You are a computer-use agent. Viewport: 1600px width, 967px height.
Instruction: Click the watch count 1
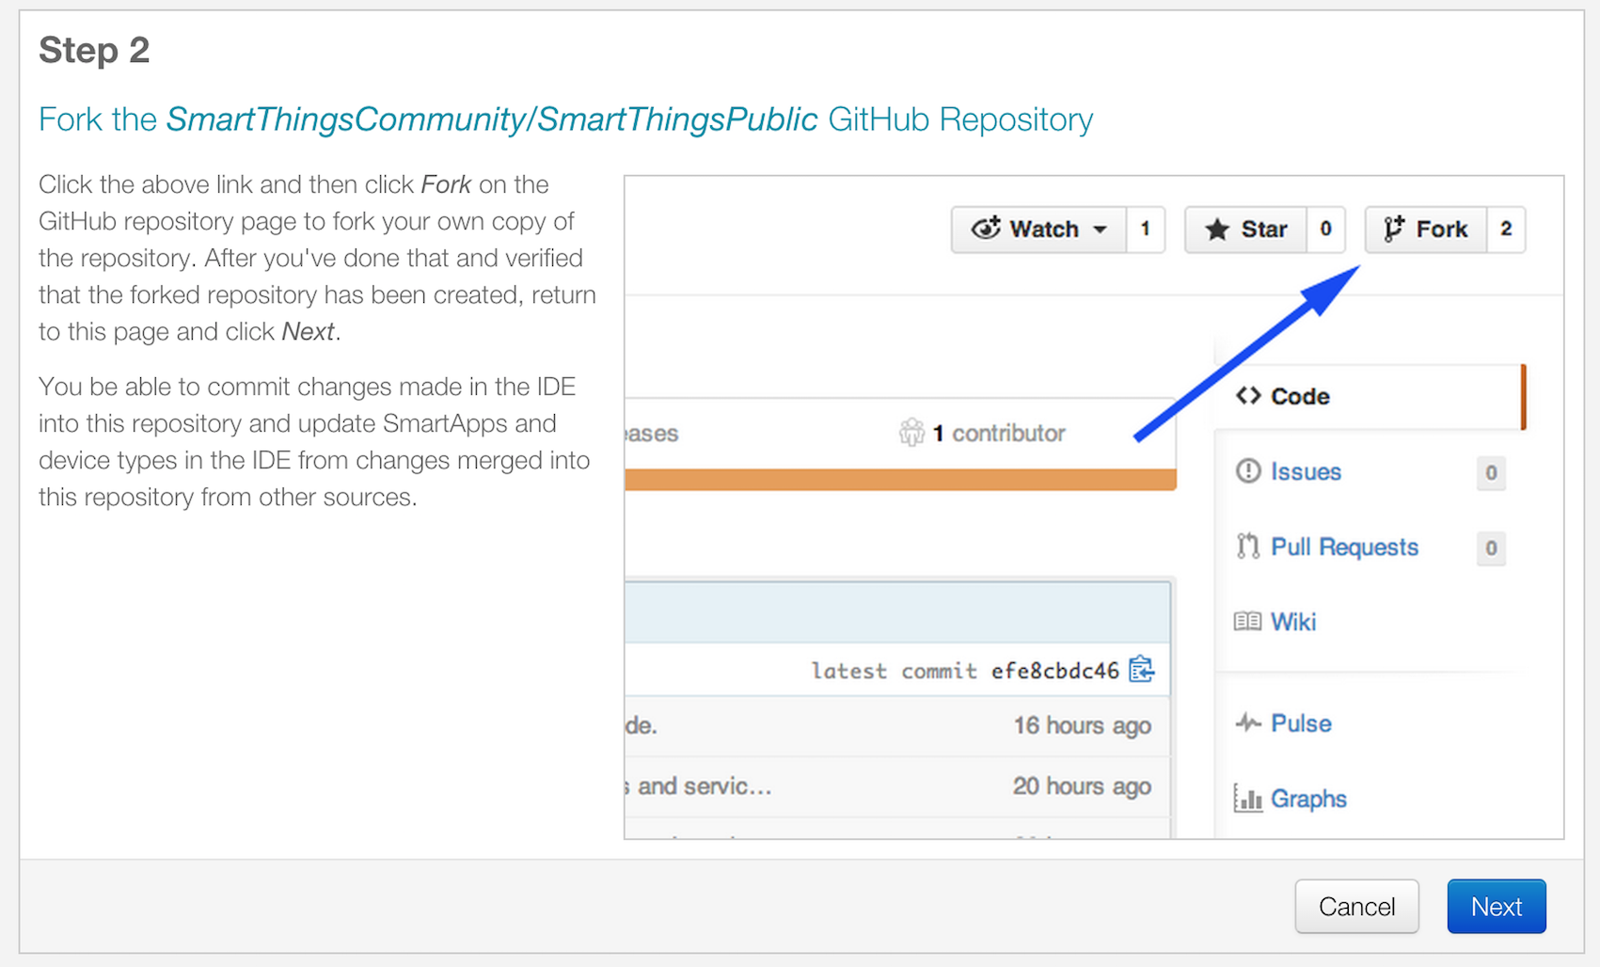coord(1145,230)
